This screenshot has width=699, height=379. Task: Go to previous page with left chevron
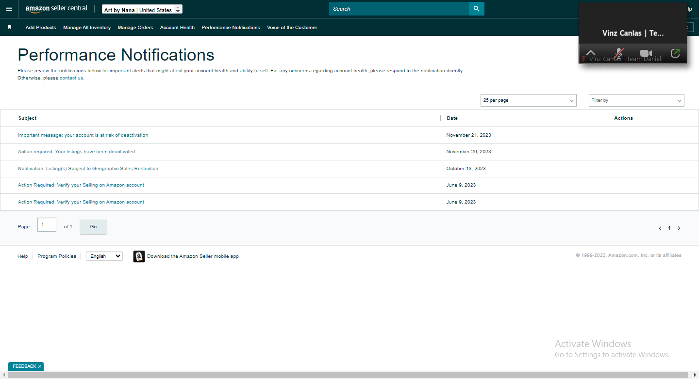pyautogui.click(x=660, y=228)
